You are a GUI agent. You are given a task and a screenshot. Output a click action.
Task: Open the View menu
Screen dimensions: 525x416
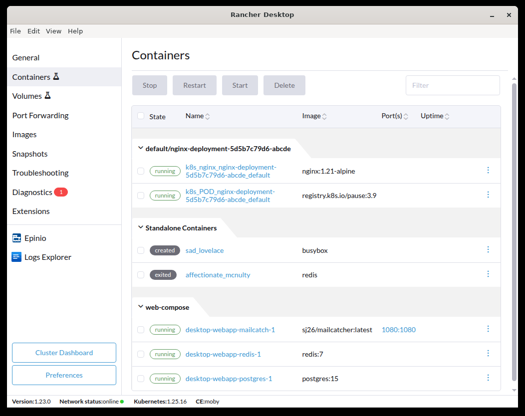pyautogui.click(x=53, y=31)
